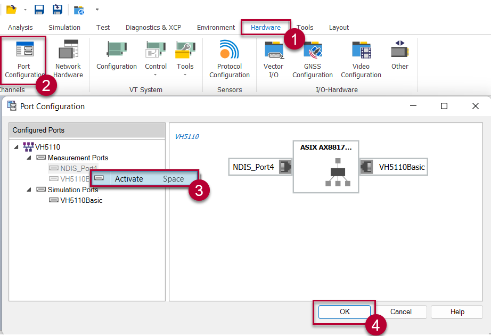This screenshot has height=336, width=491.
Task: Switch to the Hardware ribbon tab
Action: click(265, 28)
